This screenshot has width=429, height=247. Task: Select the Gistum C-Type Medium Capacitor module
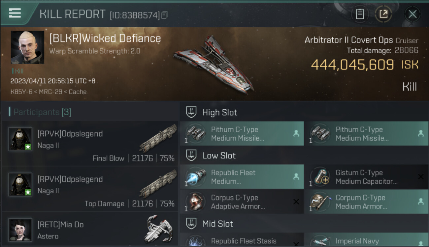tap(366, 177)
